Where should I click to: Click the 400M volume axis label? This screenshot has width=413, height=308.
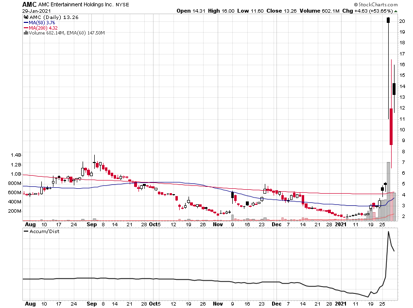(15, 201)
